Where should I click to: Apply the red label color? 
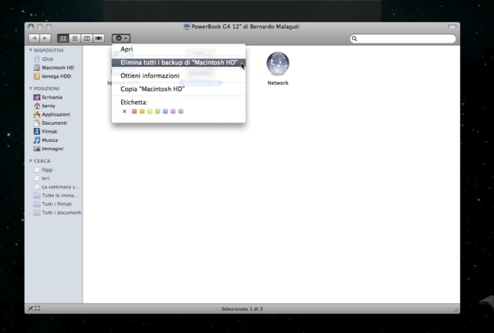point(134,112)
